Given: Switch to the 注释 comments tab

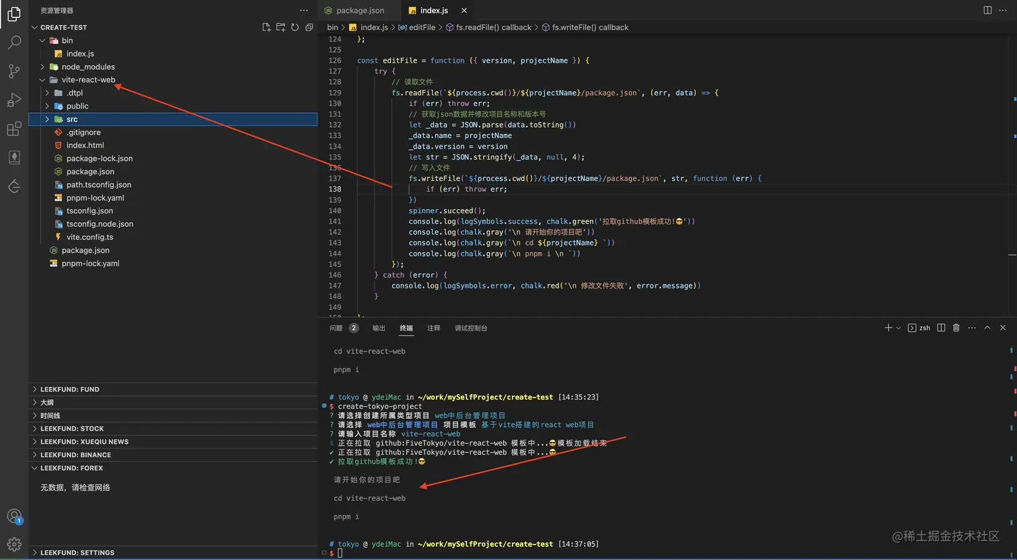Looking at the screenshot, I should [x=434, y=328].
